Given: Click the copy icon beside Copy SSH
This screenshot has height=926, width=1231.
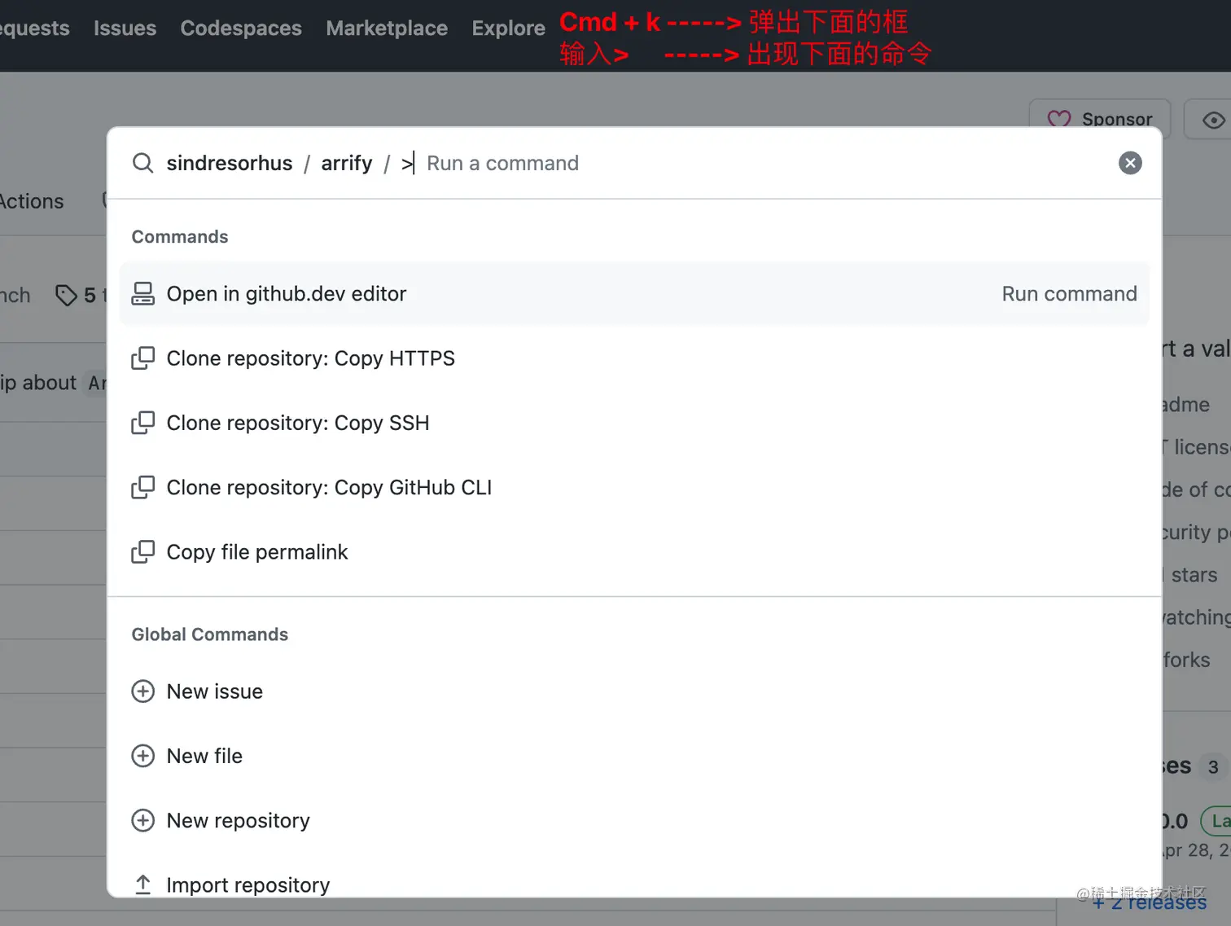Looking at the screenshot, I should pos(142,423).
